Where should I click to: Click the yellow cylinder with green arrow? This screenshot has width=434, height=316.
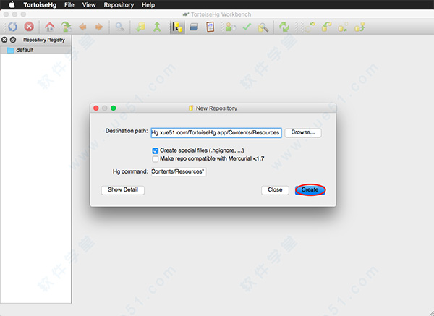click(140, 27)
